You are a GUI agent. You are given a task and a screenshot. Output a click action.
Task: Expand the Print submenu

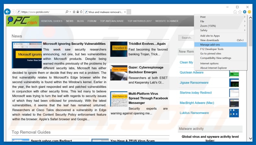click(x=220, y=17)
